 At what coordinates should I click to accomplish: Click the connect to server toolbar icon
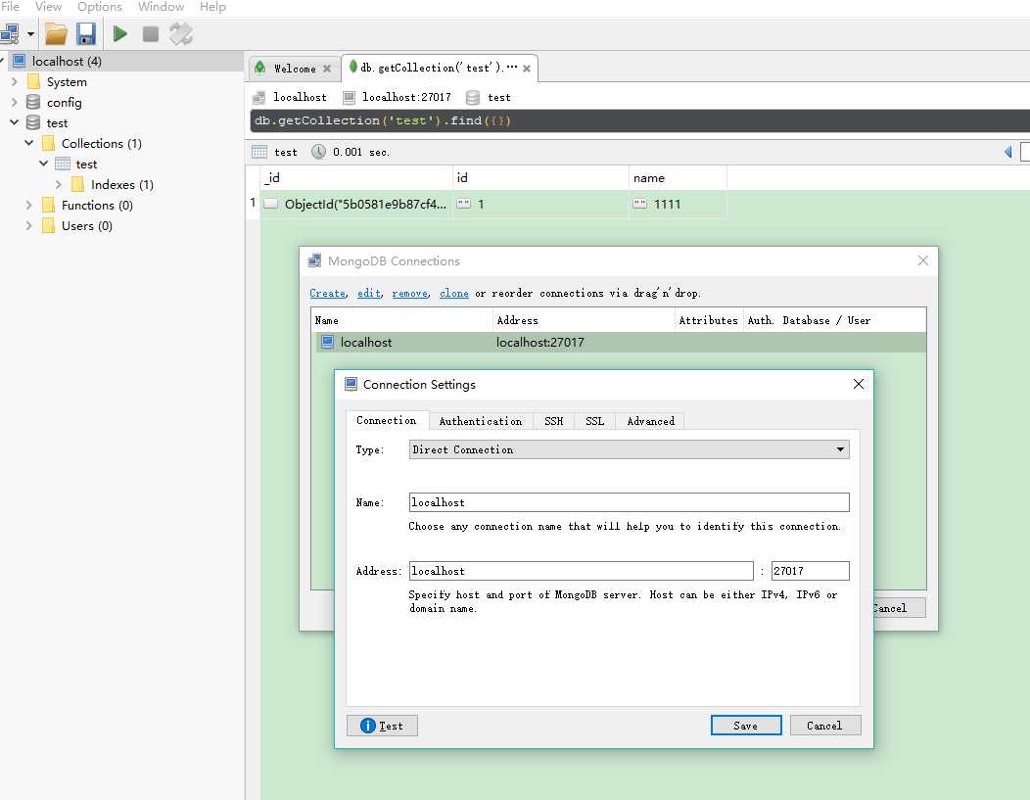(9, 33)
